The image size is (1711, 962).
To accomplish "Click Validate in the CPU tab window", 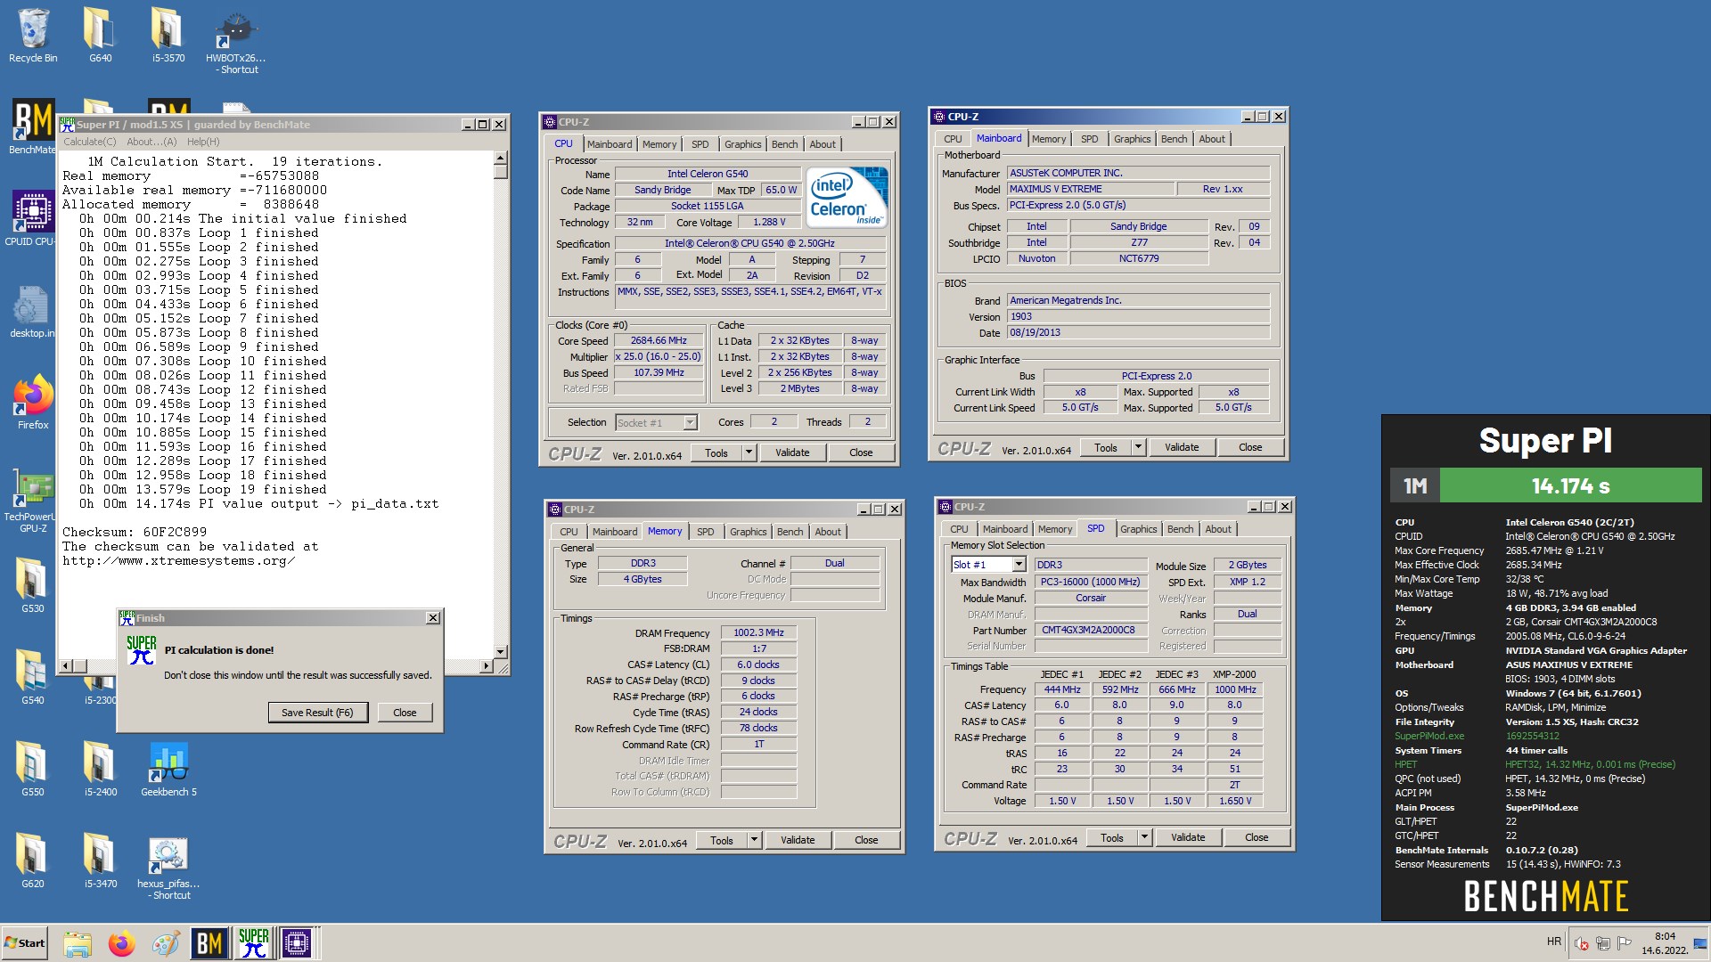I will tap(792, 452).
